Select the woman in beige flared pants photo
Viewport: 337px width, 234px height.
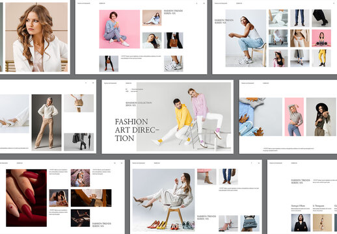[46, 122]
